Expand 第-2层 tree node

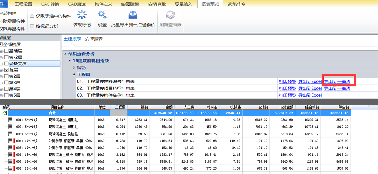point(1,57)
